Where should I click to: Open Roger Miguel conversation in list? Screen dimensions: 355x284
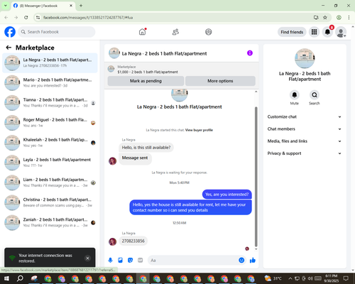point(50,123)
